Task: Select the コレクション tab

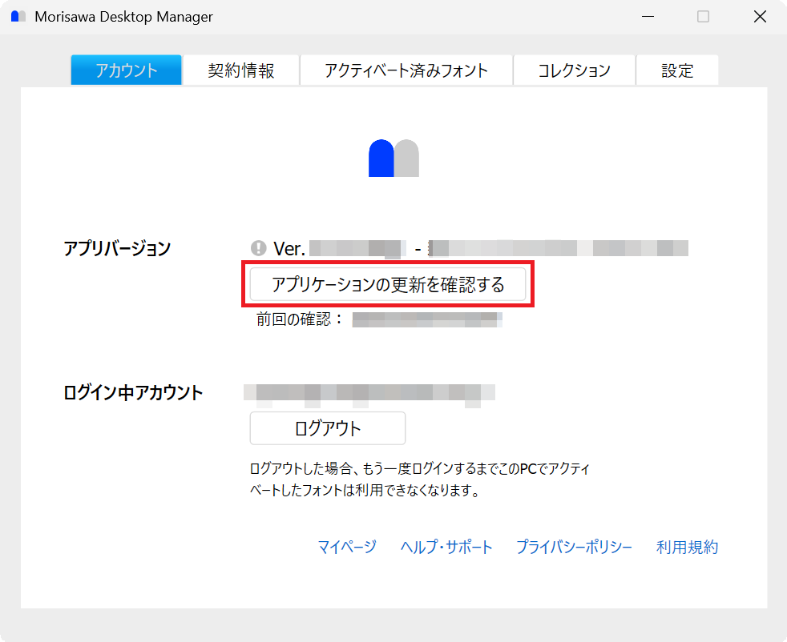Action: [574, 70]
